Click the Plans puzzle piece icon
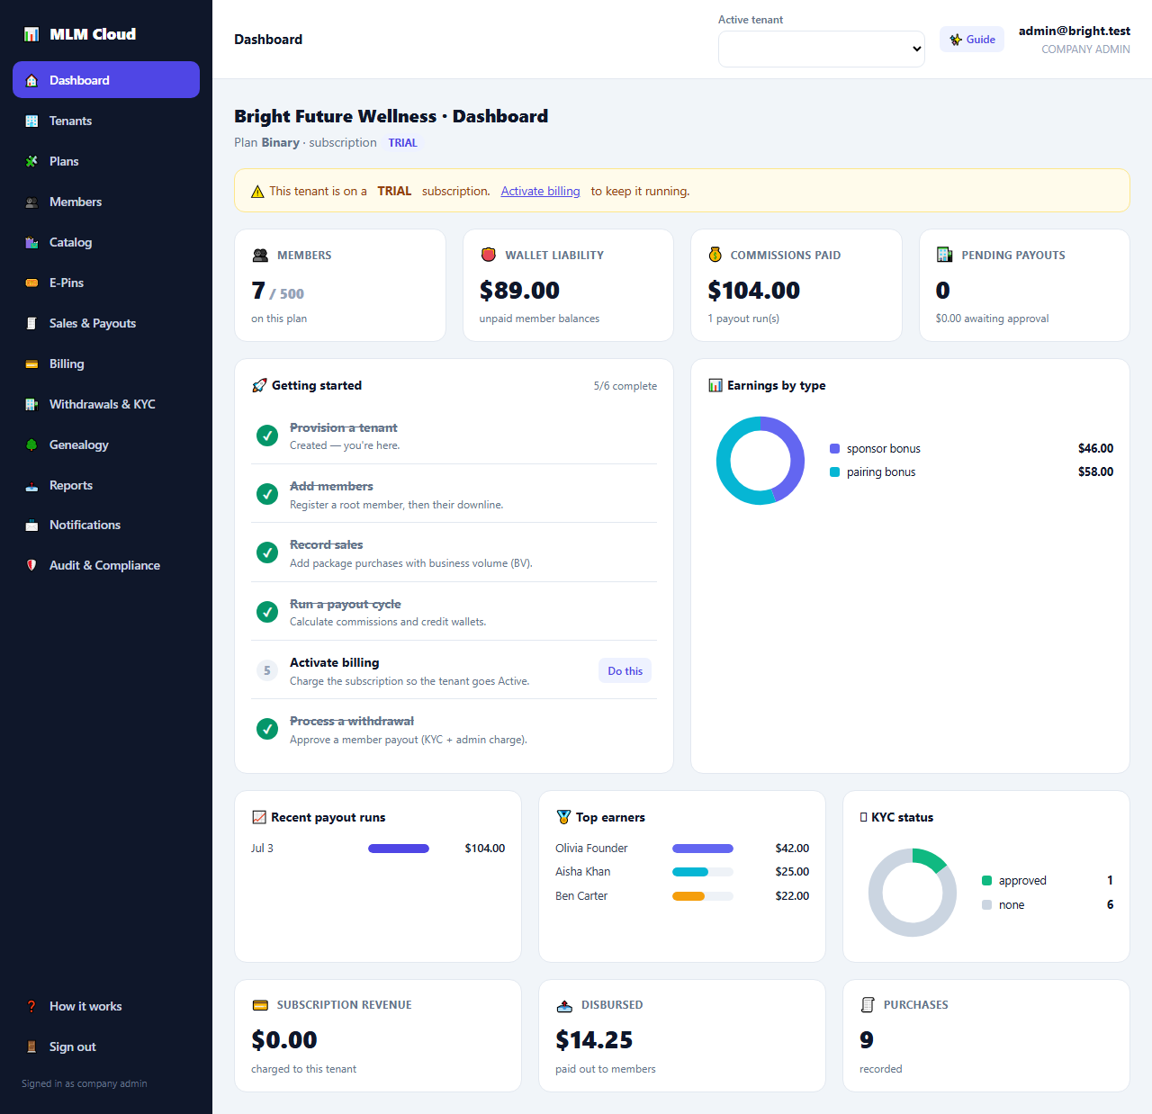The width and height of the screenshot is (1152, 1114). (31, 161)
